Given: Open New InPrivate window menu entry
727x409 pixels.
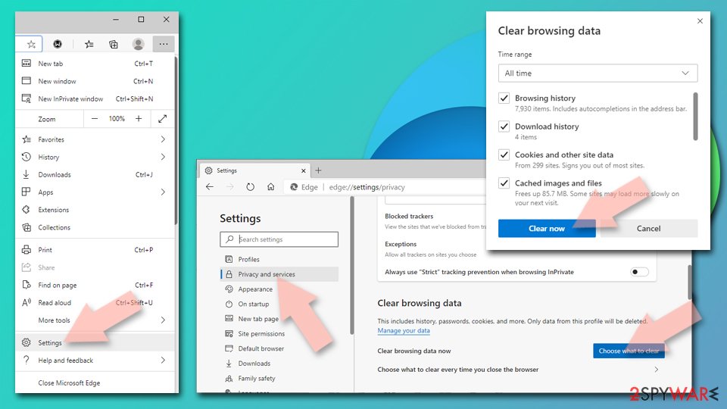Looking at the screenshot, I should (x=95, y=98).
